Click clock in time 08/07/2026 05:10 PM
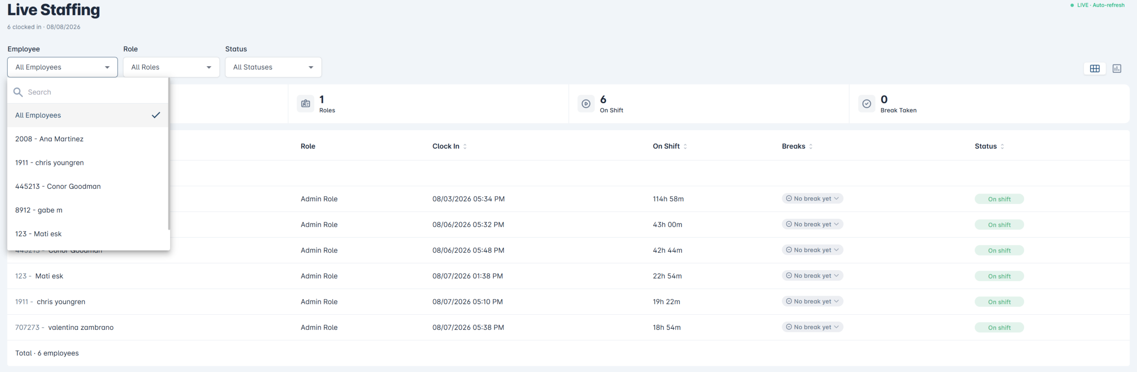The width and height of the screenshot is (1137, 372). click(468, 302)
